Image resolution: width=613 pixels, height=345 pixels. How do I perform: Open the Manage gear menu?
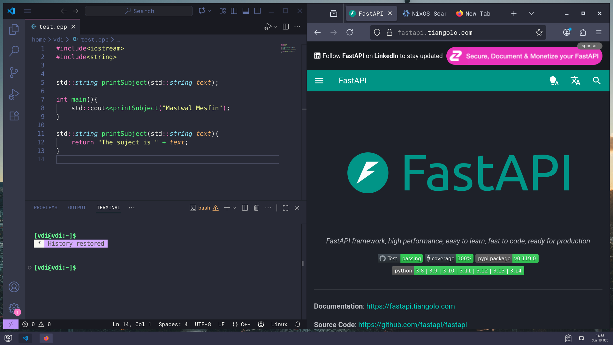[x=14, y=309]
